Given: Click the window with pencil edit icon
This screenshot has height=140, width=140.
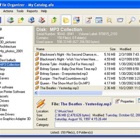Looking at the screenshot, I should [x=99, y=20].
